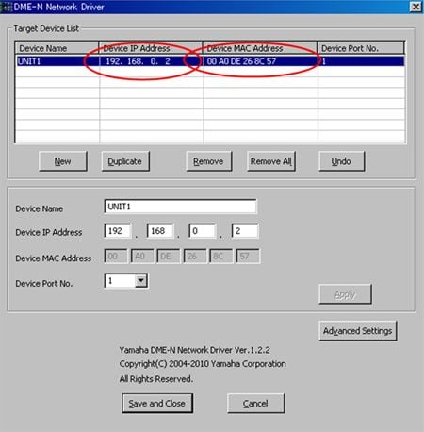This screenshot has height=432, width=424.
Task: Click the Remove All button
Action: tap(271, 161)
